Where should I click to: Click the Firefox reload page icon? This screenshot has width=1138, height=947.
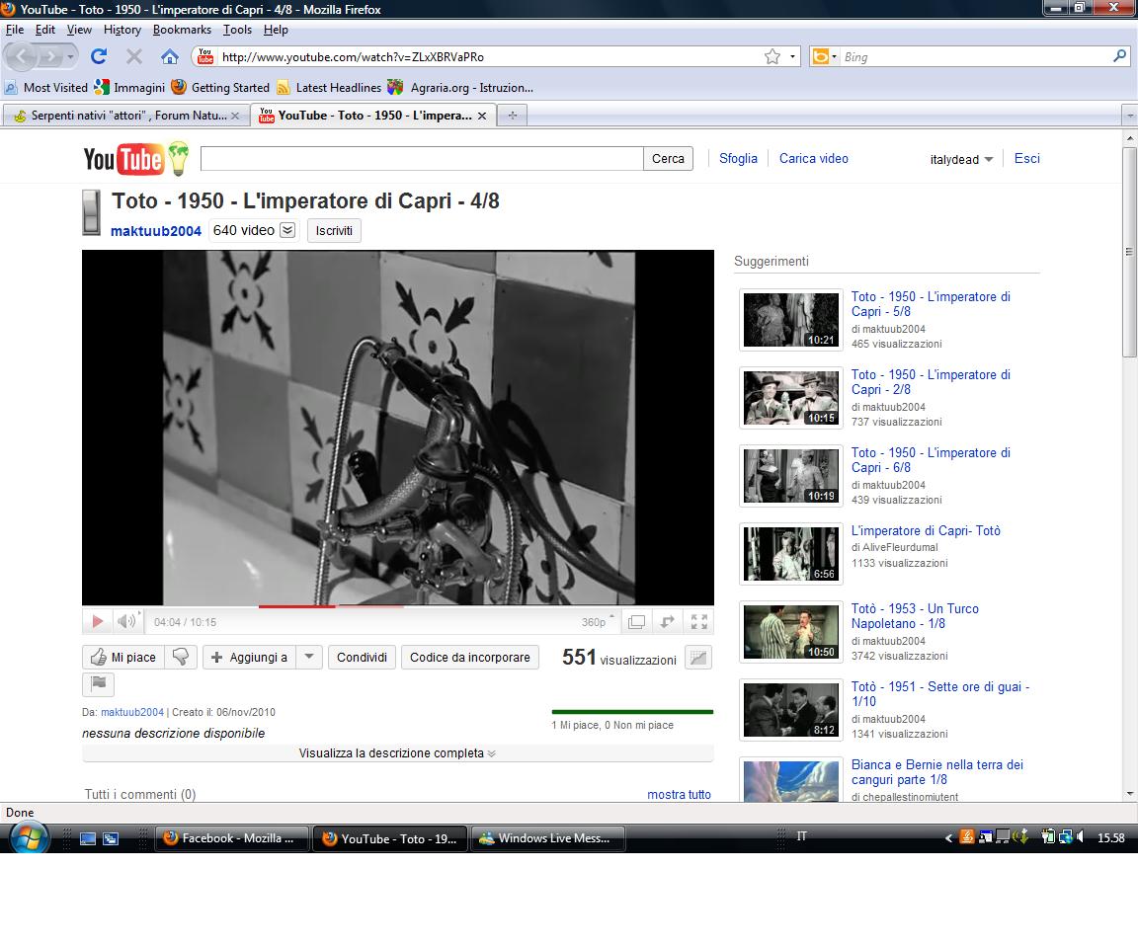point(99,57)
